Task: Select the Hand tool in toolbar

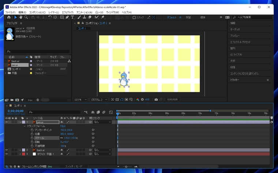Action: coord(21,17)
